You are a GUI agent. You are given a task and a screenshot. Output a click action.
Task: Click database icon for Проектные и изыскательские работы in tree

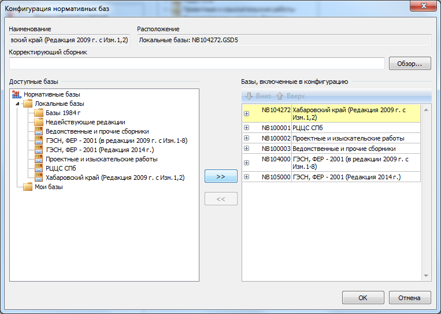click(x=39, y=159)
